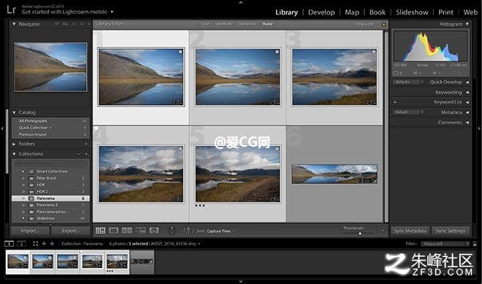Open Compare view (X|Y icon)
The image size is (482, 284).
tap(126, 230)
